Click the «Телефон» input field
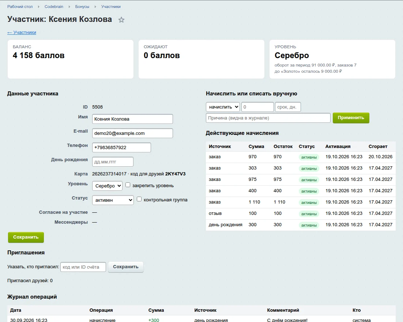 [121, 147]
